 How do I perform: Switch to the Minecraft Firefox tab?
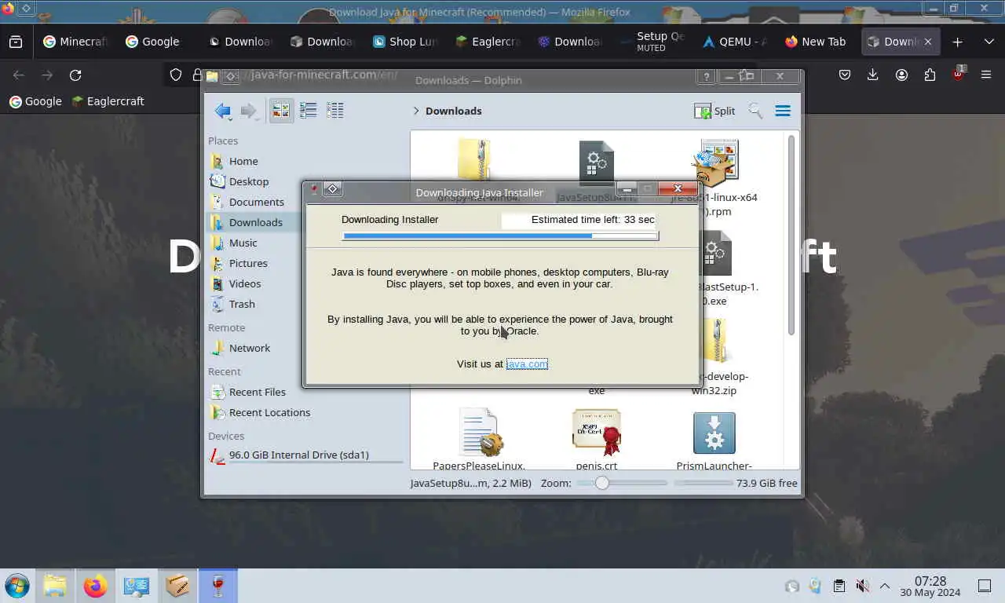(76, 42)
